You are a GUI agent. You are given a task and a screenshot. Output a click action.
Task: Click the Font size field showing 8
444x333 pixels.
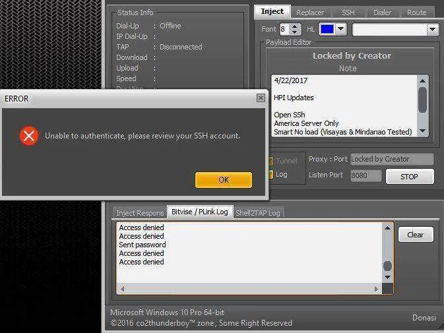[284, 29]
